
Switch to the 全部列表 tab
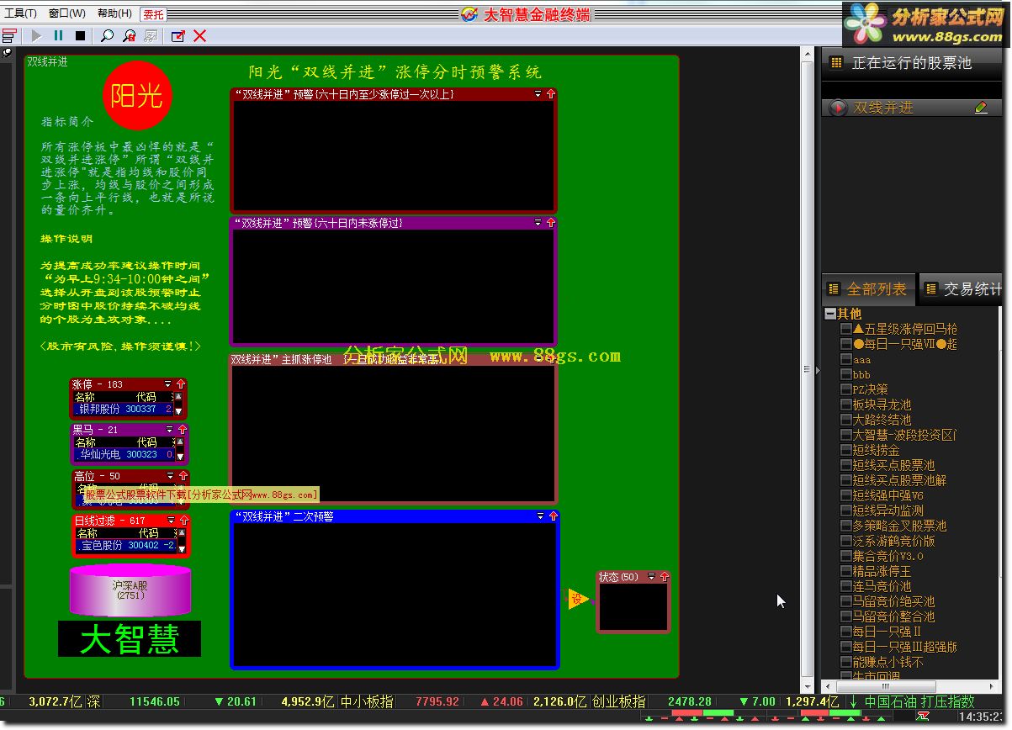click(869, 289)
